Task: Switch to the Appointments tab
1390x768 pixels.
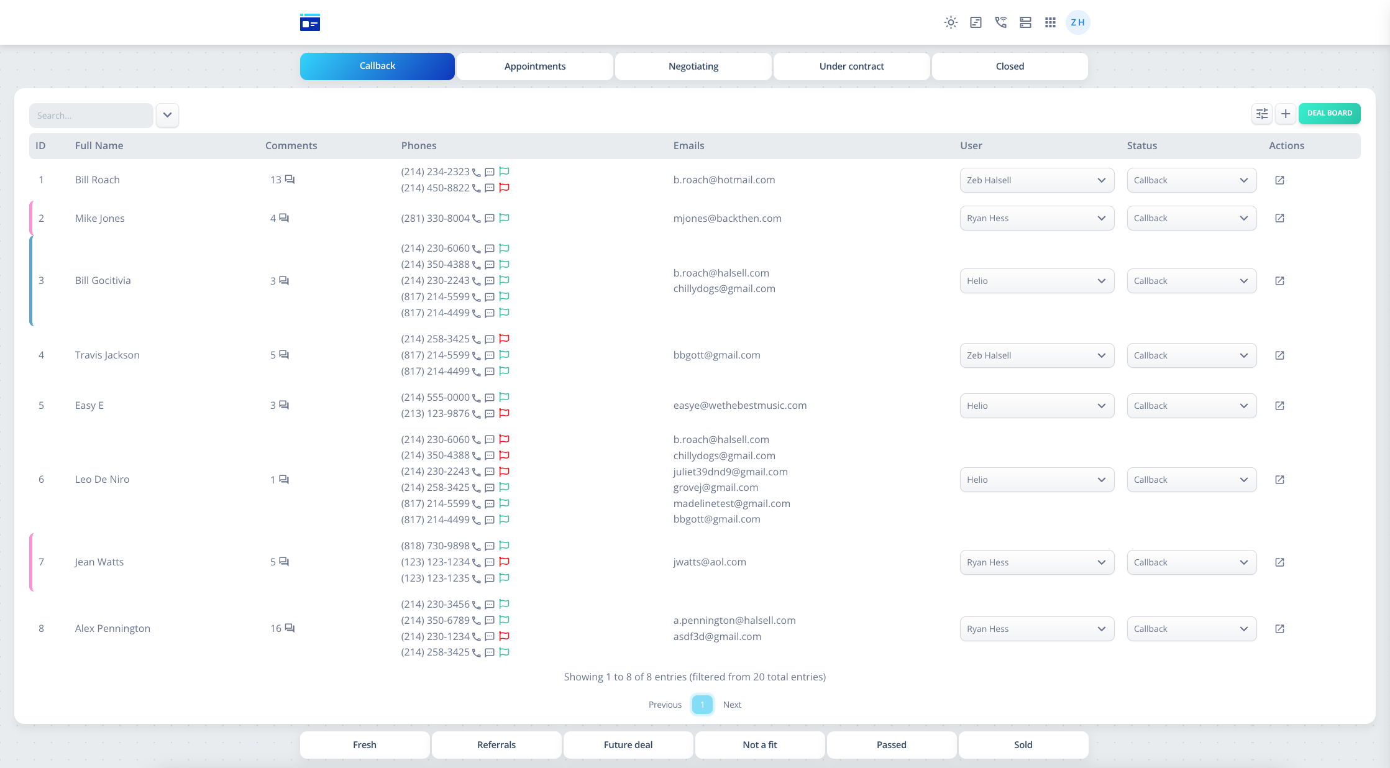Action: (x=535, y=66)
